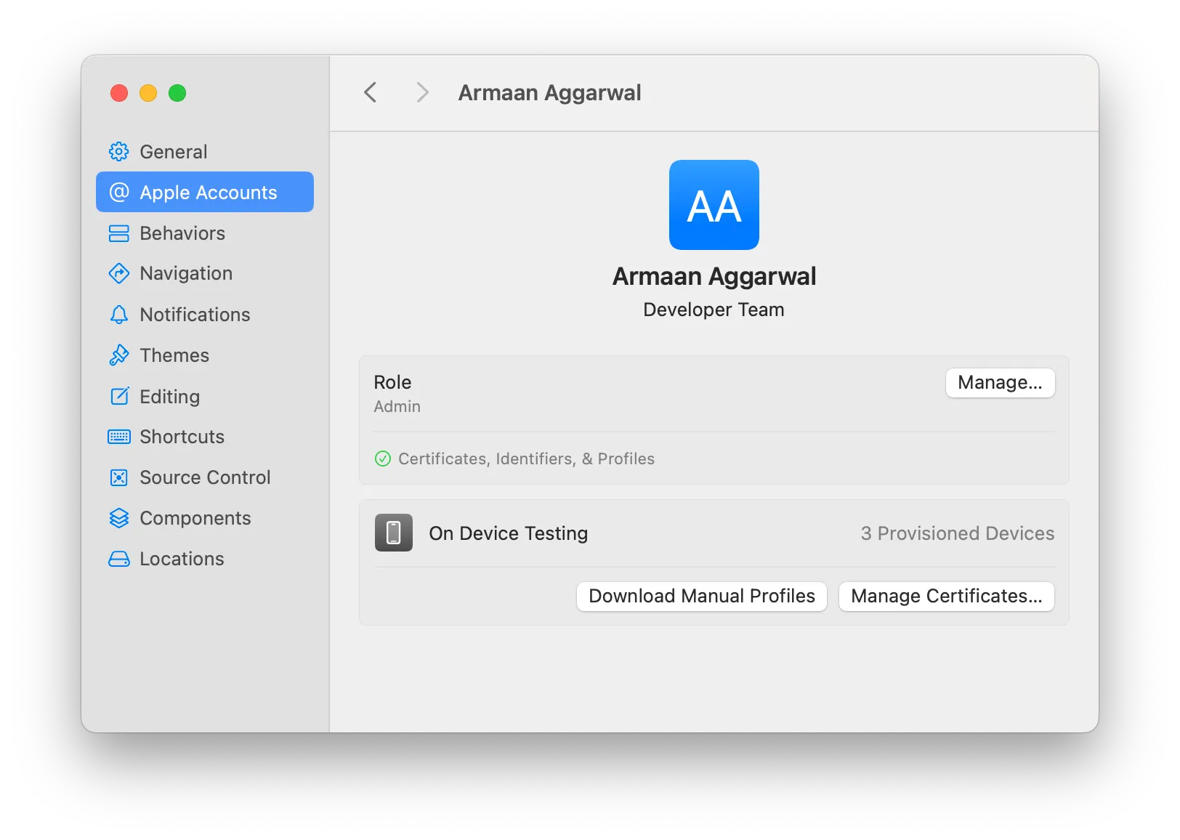Screen dimensions: 1180x840
Task: Open Notifications via the bell icon
Action: click(x=119, y=315)
